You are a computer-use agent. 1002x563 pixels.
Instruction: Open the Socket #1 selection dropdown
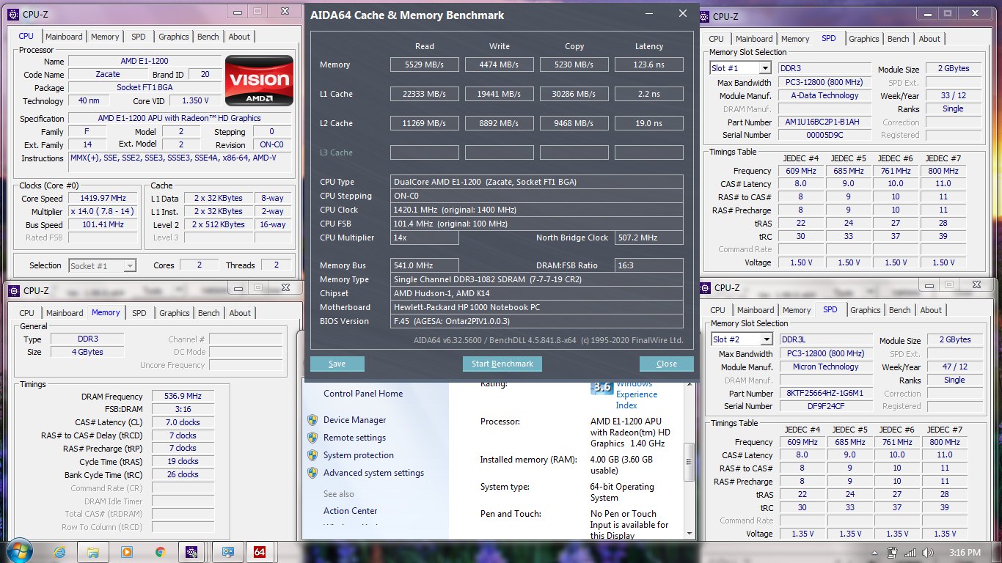pos(130,266)
